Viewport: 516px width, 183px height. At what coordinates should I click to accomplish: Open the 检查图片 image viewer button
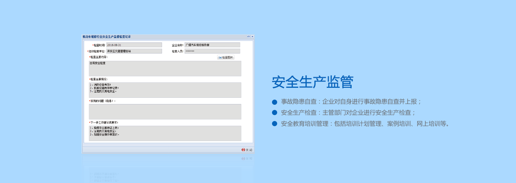226,58
